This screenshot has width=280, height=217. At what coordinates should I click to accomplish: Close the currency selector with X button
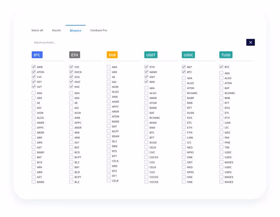(250, 42)
